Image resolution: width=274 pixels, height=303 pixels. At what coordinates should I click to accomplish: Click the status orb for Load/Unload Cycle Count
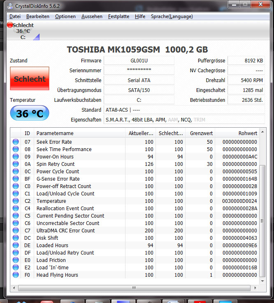click(x=16, y=193)
